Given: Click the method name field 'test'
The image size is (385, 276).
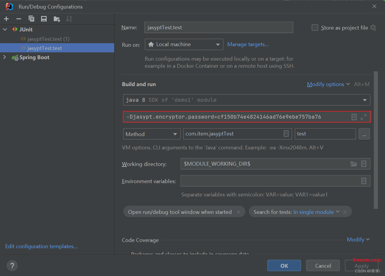Looking at the screenshot, I should [325, 134].
